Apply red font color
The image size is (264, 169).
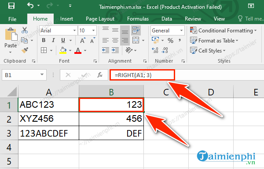click(78, 50)
